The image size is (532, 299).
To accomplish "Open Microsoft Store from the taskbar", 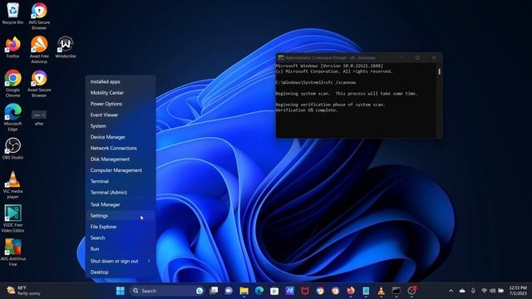I will 274,291.
